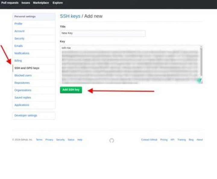Open Emails settings page
This screenshot has width=217, height=179.
coord(34,46)
